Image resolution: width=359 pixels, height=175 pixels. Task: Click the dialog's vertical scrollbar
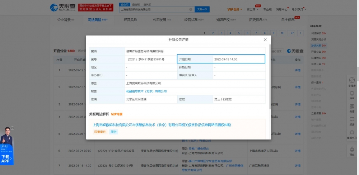(x=270, y=77)
